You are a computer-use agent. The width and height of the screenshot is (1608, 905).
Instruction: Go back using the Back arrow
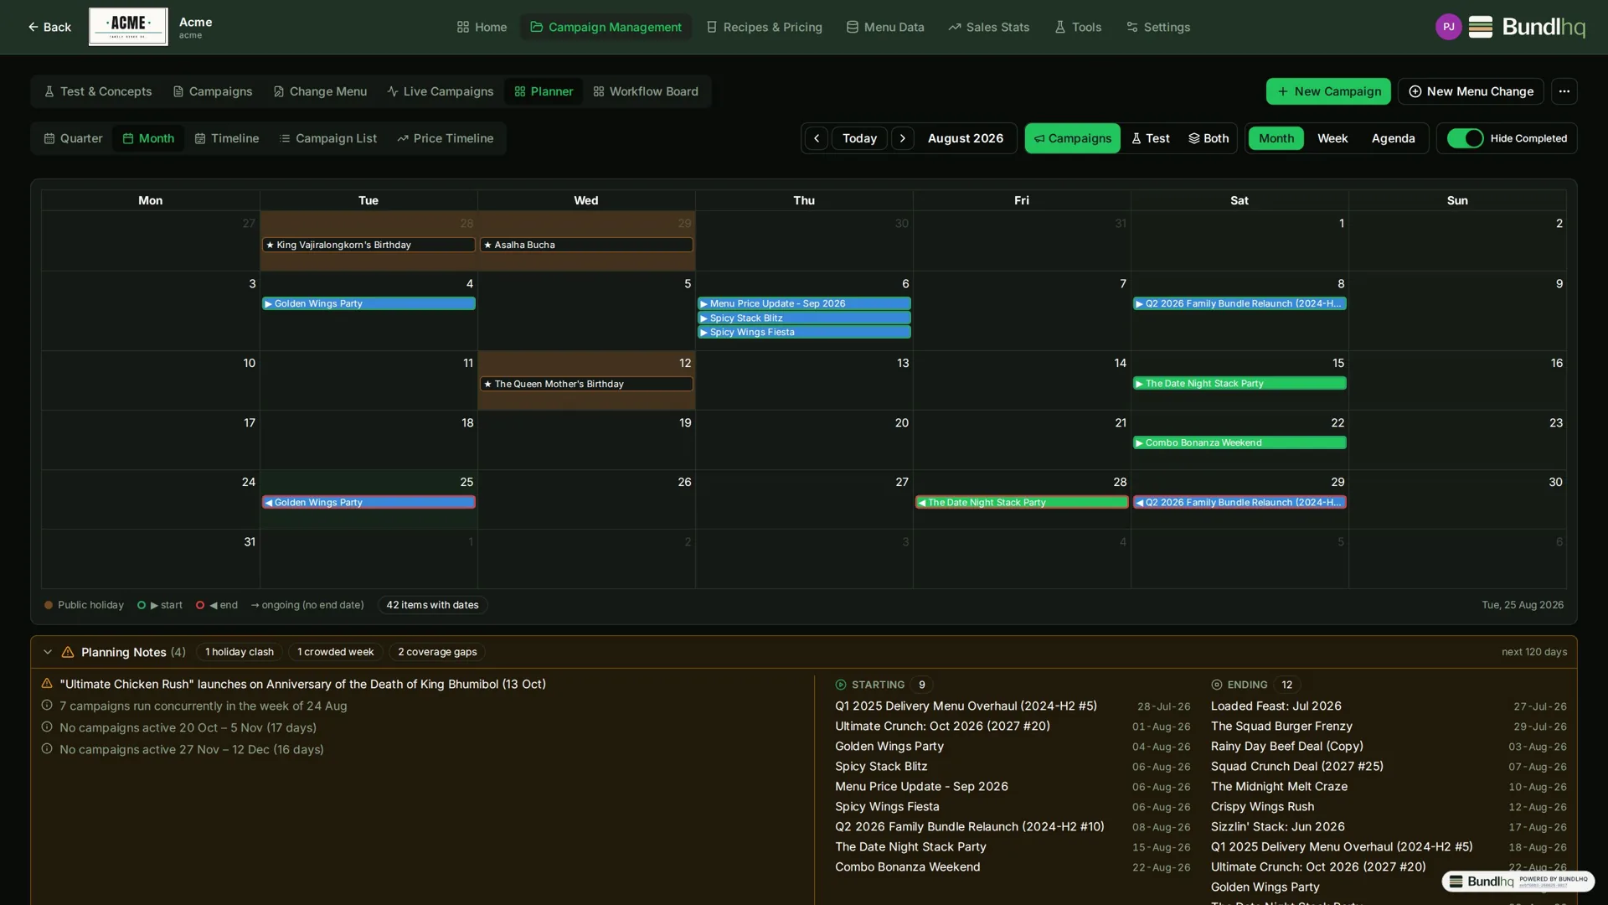point(49,27)
